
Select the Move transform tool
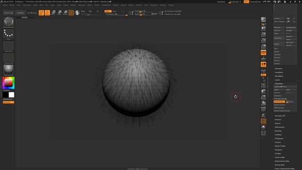pos(53,13)
